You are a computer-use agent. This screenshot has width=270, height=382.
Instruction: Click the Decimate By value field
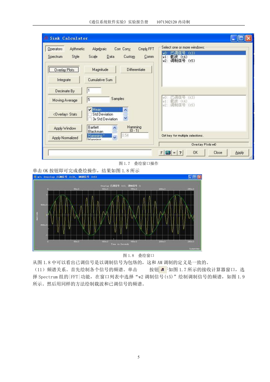94,91
